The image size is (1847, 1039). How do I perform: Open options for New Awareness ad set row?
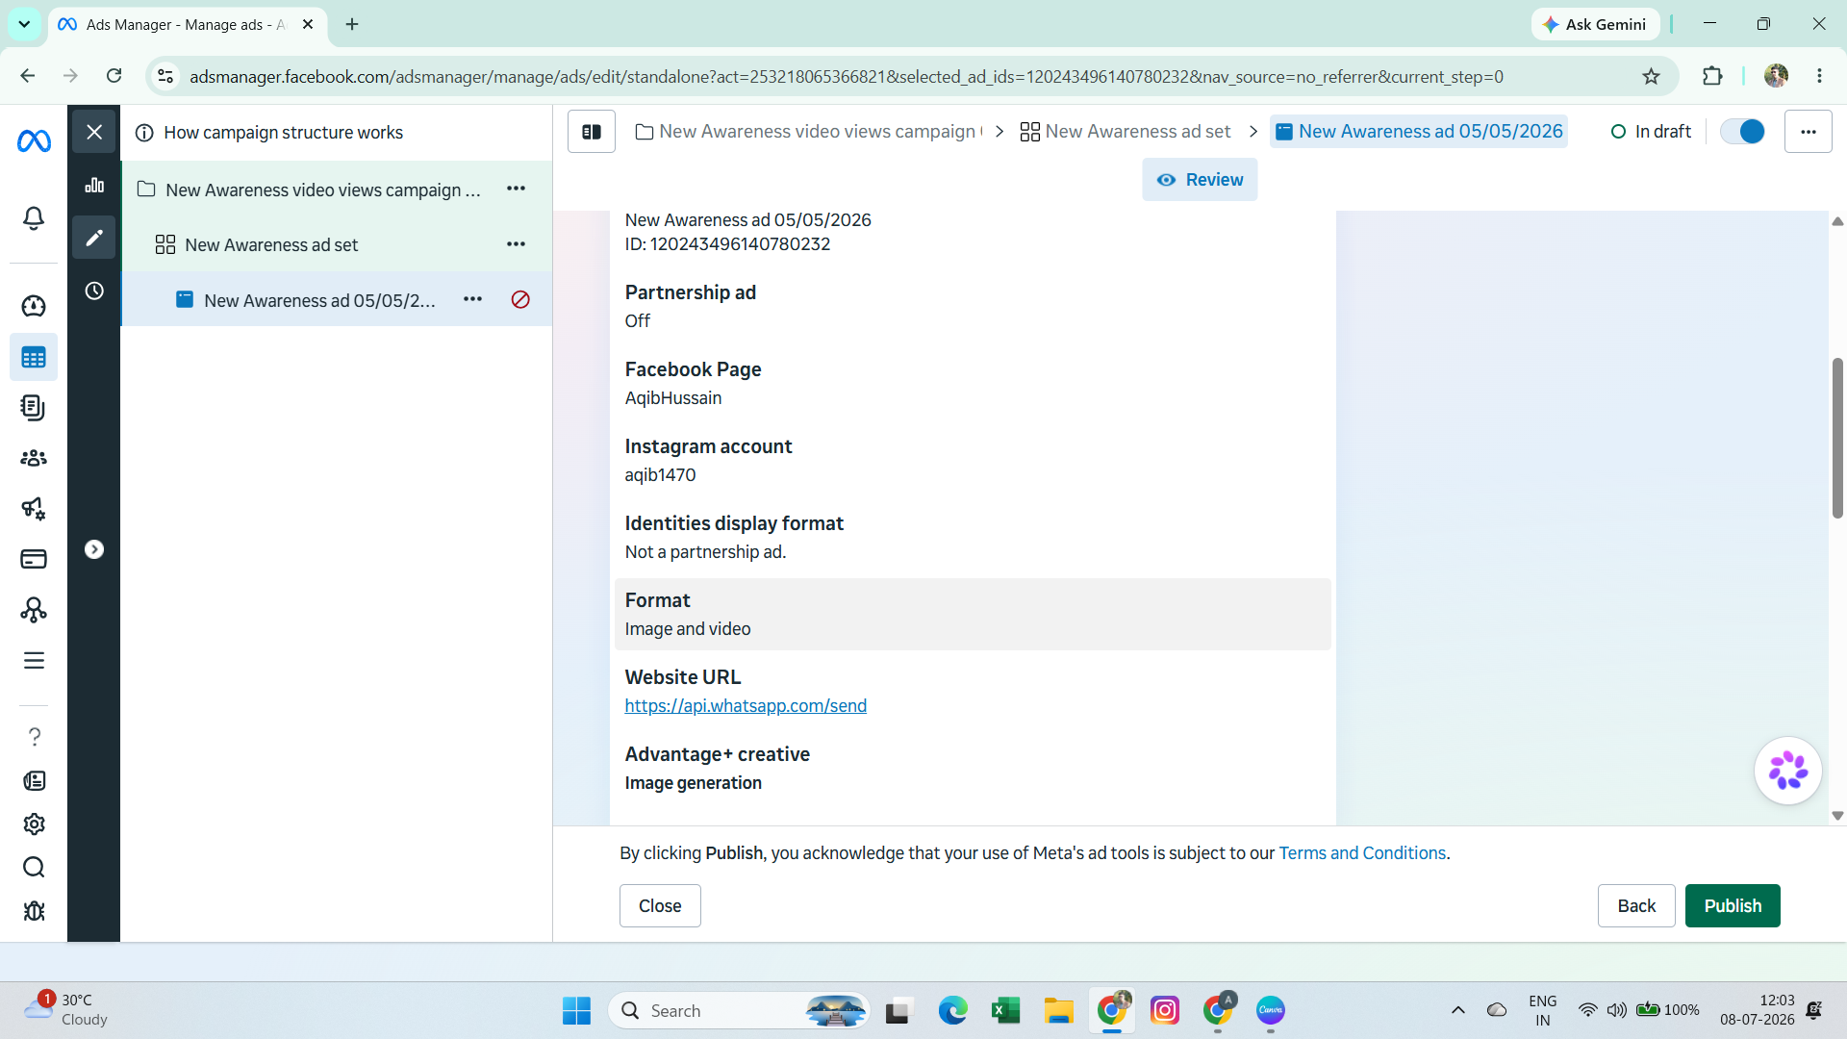pos(517,244)
